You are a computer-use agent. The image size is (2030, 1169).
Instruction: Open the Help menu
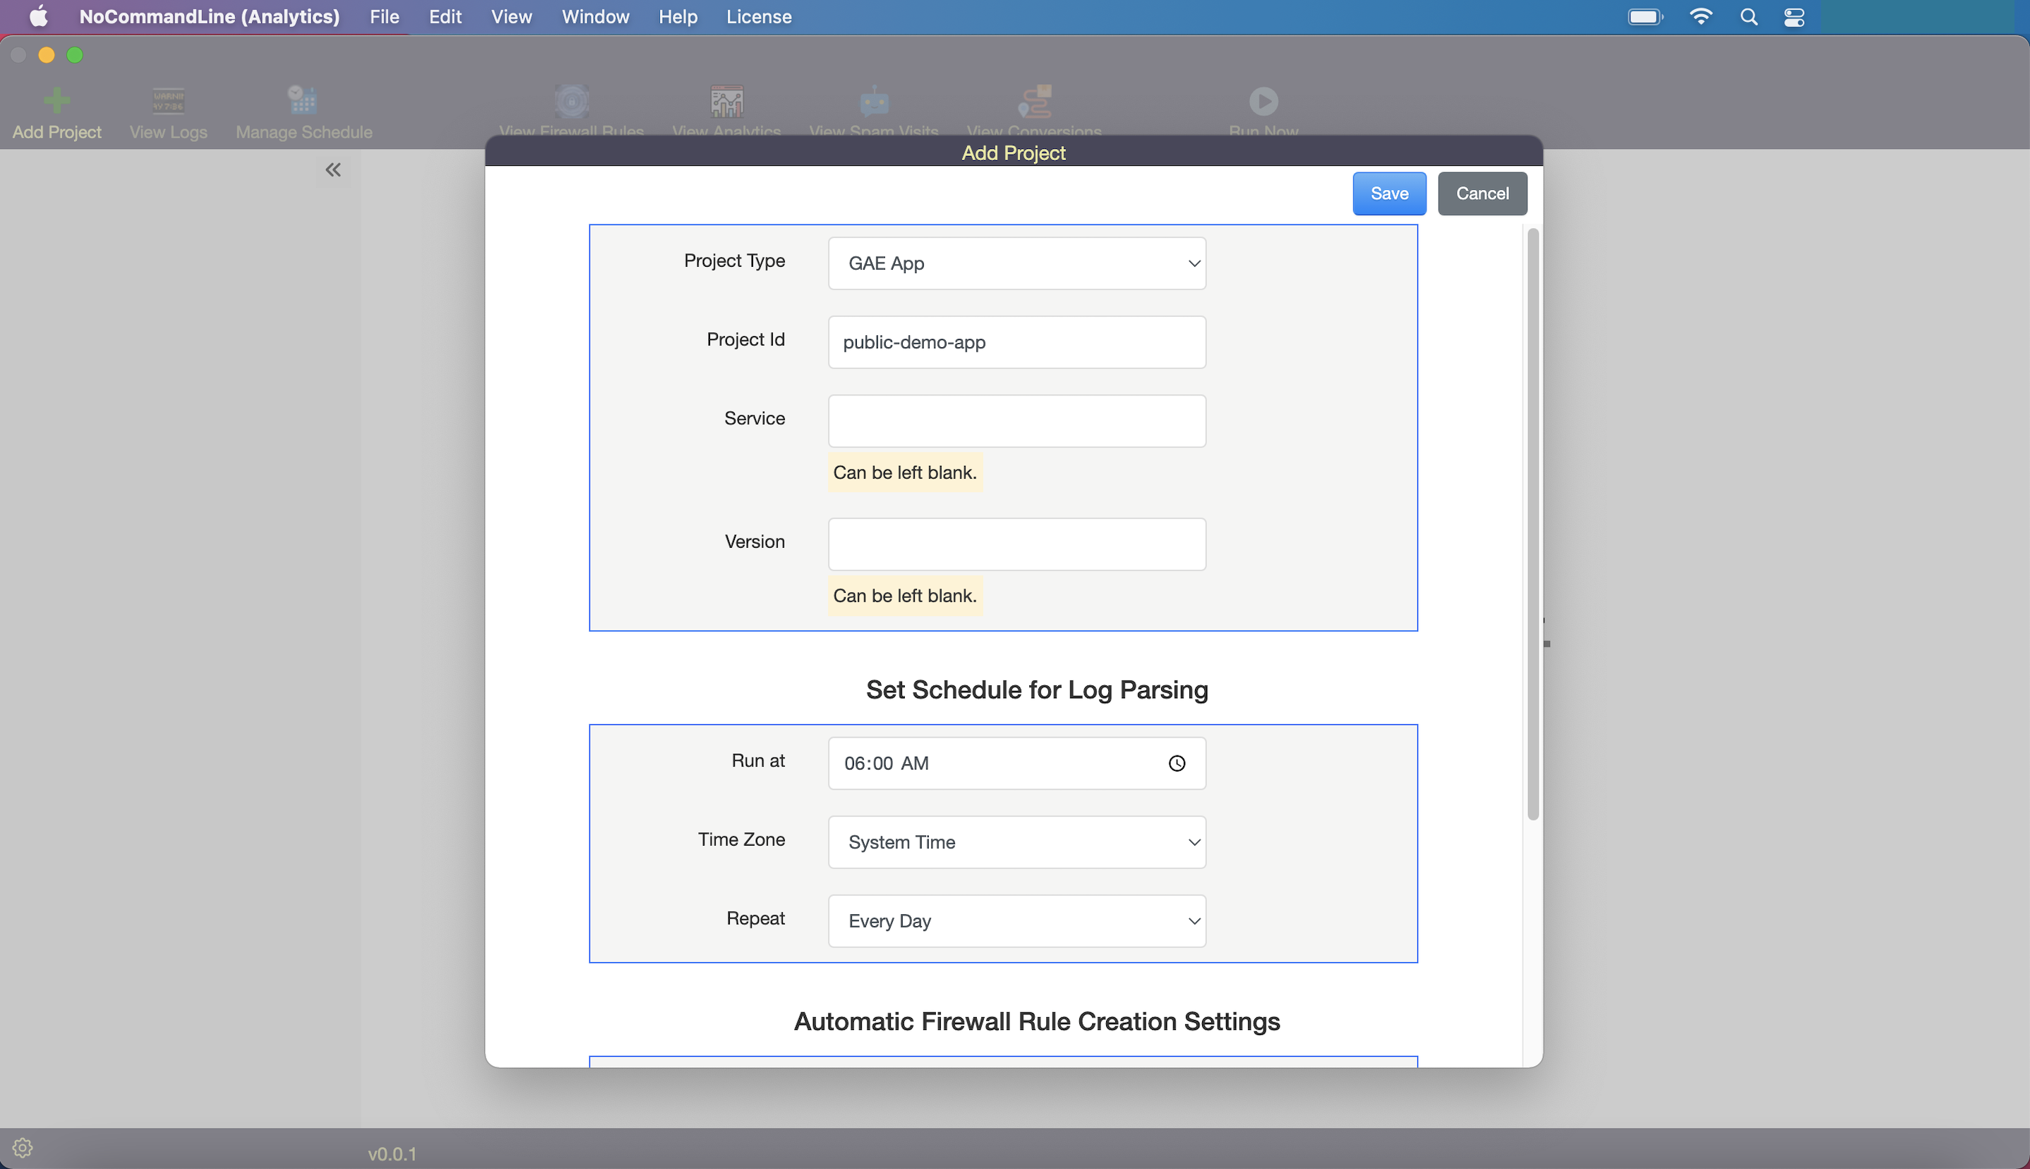(x=678, y=17)
